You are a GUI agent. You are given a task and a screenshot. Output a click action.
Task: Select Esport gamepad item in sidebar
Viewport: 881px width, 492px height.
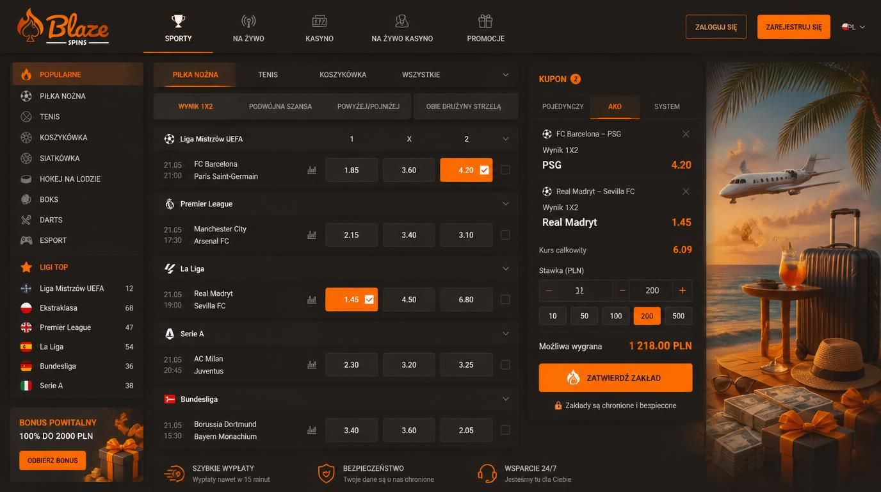[x=77, y=240]
